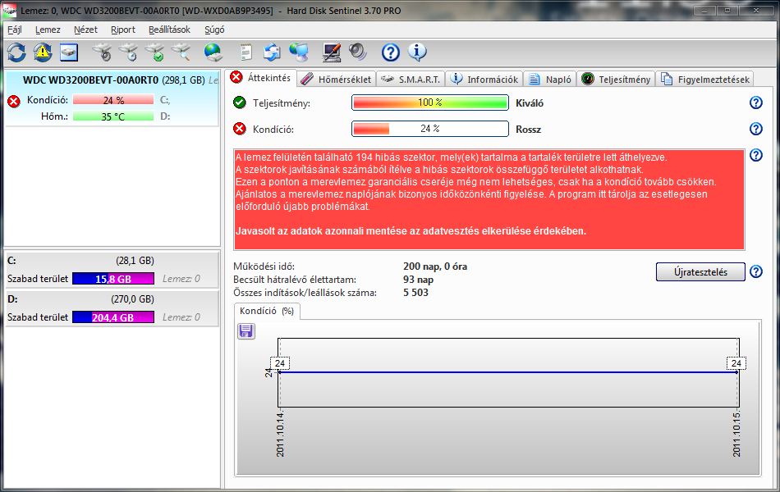Click the right 24 marker on condition graph
The image size is (780, 492).
(x=736, y=363)
